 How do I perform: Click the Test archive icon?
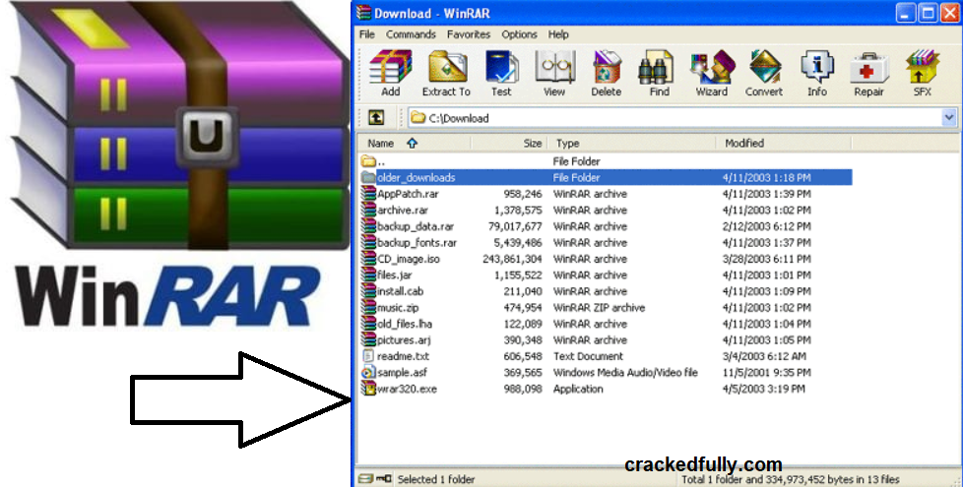pyautogui.click(x=501, y=68)
